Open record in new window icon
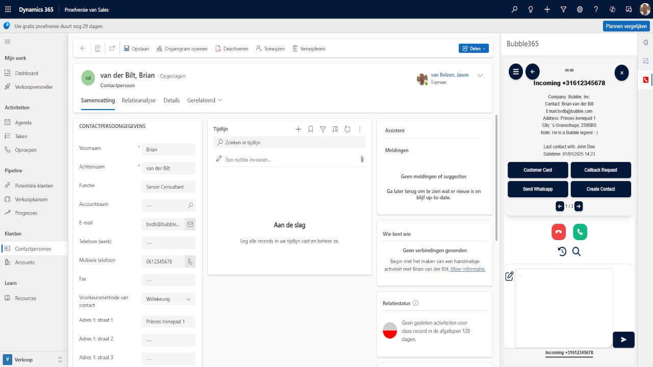The height and width of the screenshot is (367, 653). pos(112,48)
